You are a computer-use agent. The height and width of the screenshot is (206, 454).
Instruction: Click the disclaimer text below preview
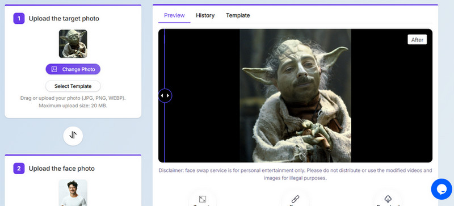[295, 174]
